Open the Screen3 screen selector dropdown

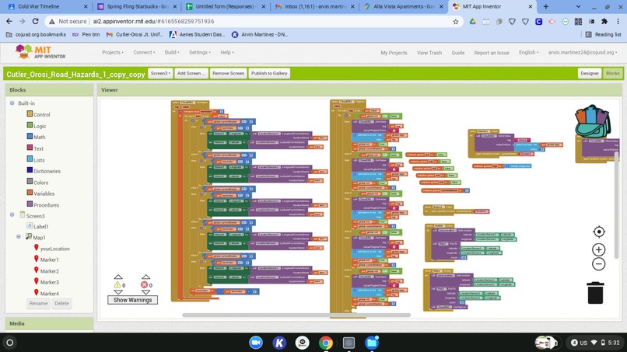point(160,74)
